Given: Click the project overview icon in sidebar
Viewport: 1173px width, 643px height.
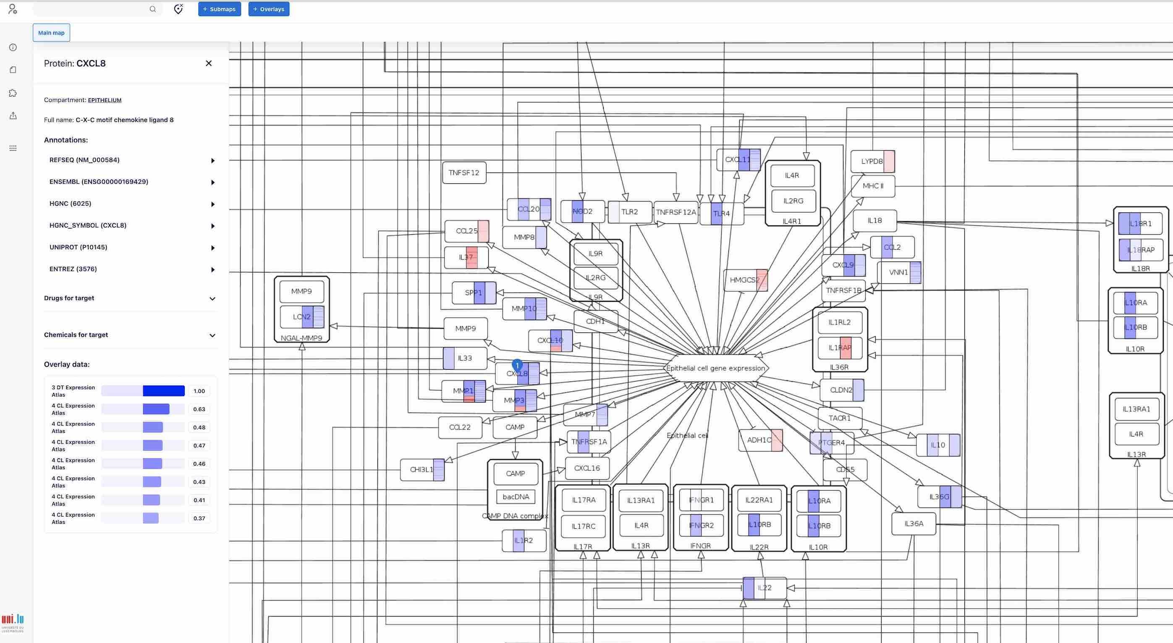Looking at the screenshot, I should [13, 70].
